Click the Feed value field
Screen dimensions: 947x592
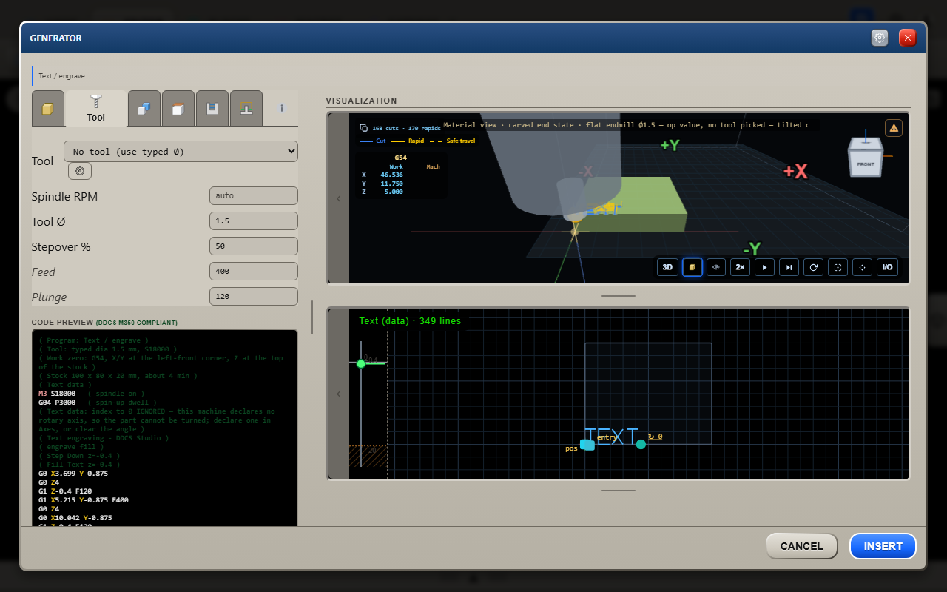254,272
